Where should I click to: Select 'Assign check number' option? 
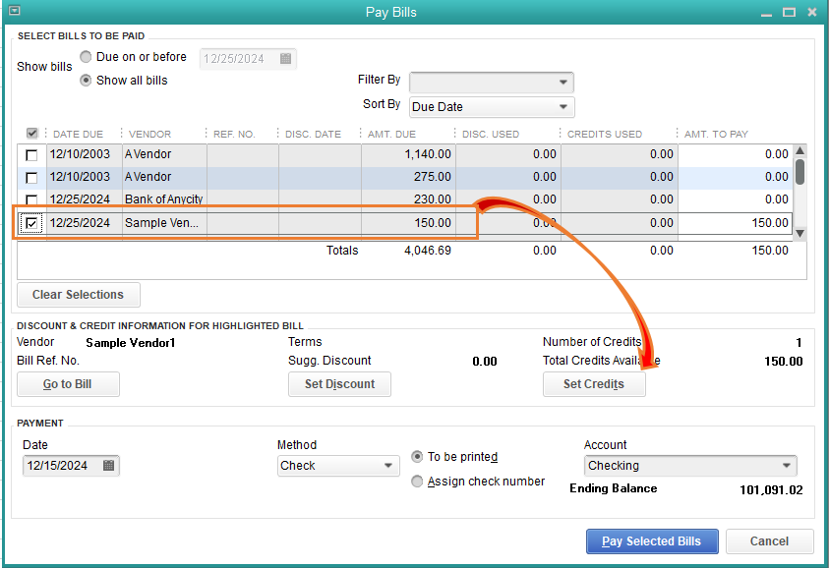[x=417, y=482]
